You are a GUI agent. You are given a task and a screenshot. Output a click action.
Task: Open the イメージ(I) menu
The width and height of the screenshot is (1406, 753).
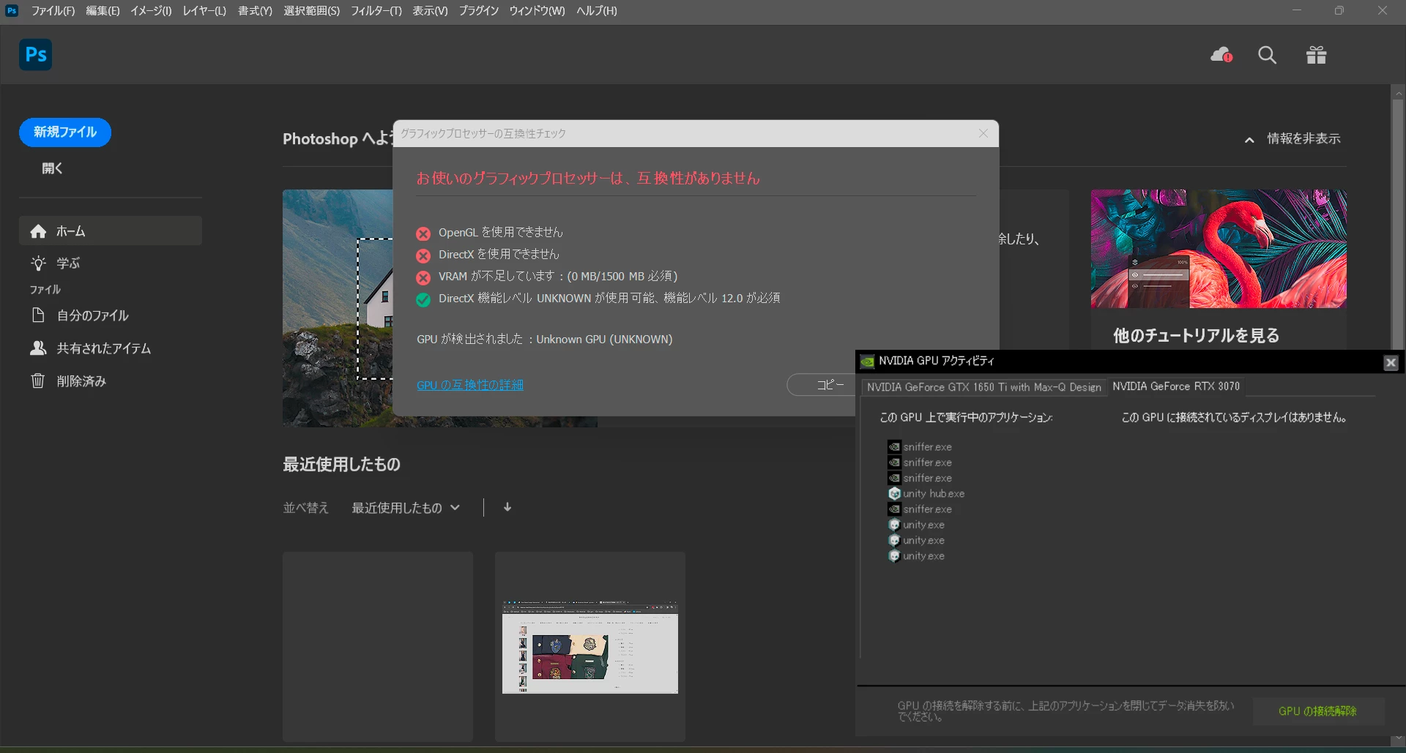click(151, 11)
